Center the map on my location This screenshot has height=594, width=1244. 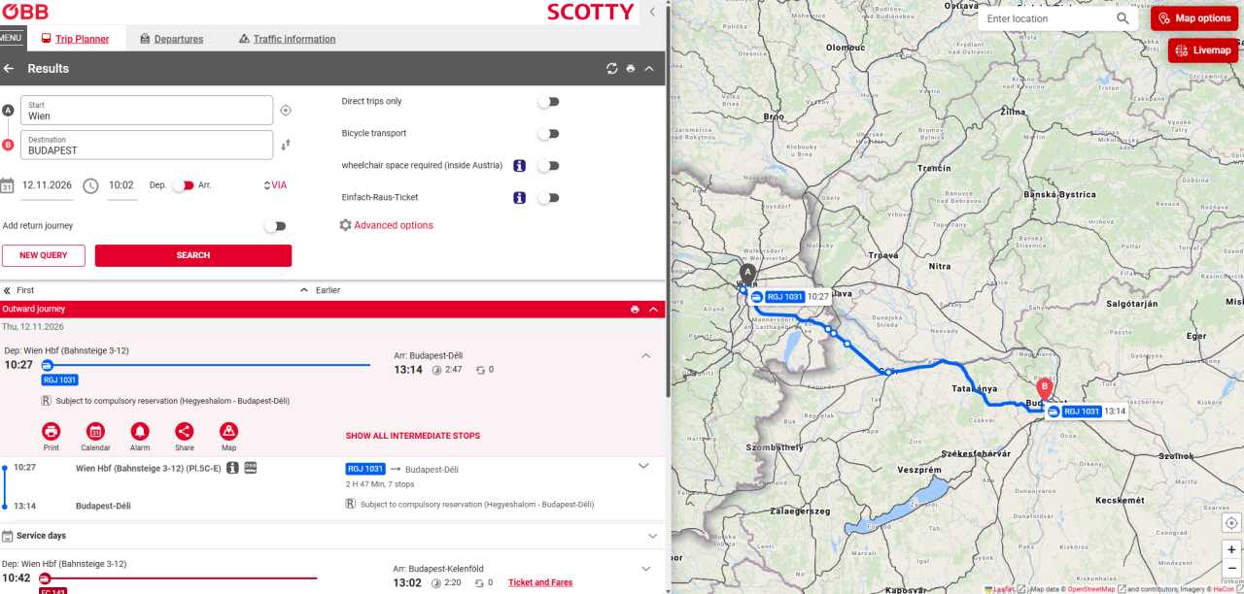(1231, 523)
